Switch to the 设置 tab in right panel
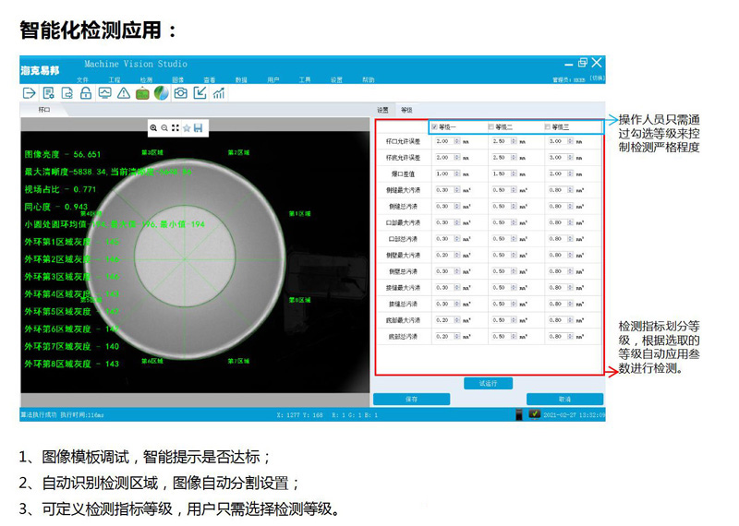This screenshot has height=526, width=739. 382,110
